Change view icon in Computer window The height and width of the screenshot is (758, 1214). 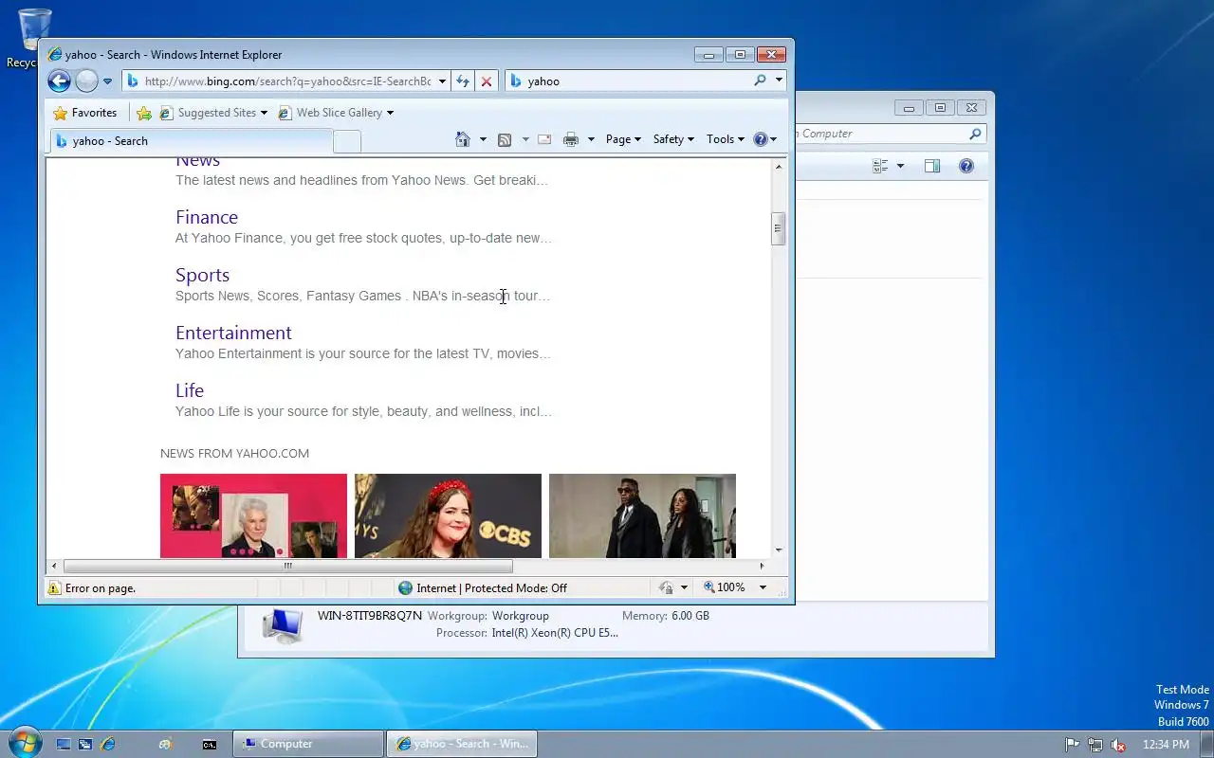[x=880, y=166]
